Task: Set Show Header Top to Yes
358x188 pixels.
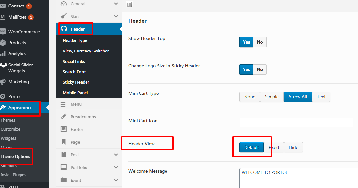Action: pos(246,42)
